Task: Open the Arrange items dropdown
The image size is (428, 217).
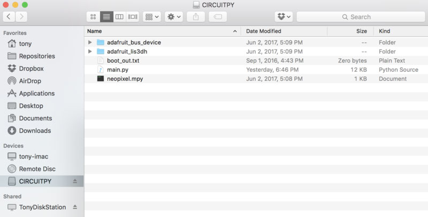Action: click(151, 17)
